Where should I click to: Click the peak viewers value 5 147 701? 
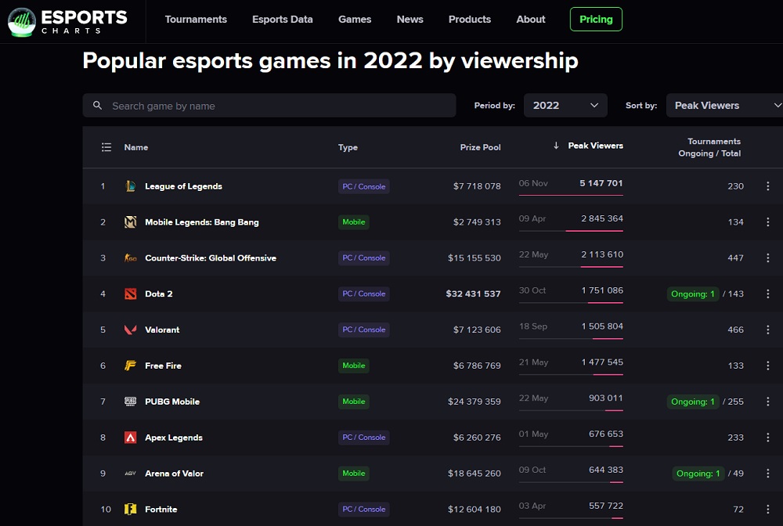pyautogui.click(x=601, y=183)
